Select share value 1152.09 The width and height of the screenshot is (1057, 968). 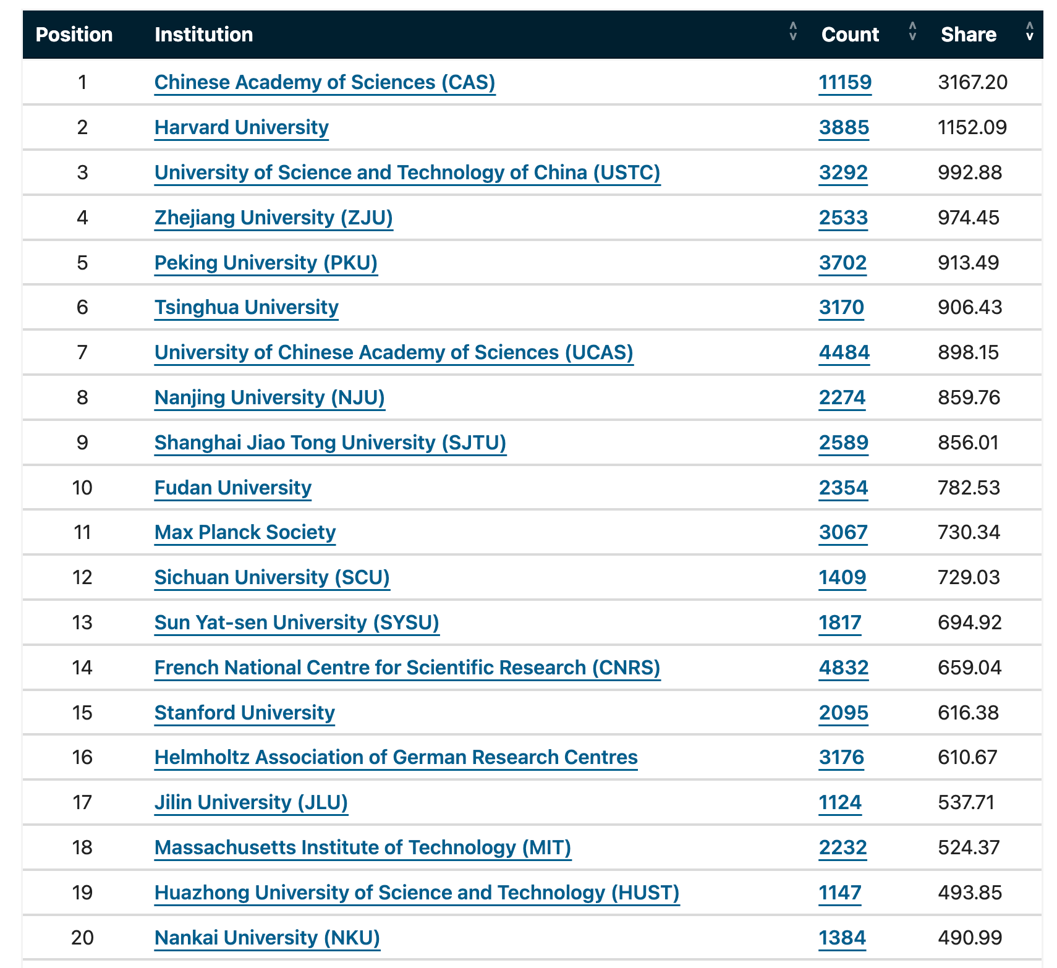tap(972, 127)
